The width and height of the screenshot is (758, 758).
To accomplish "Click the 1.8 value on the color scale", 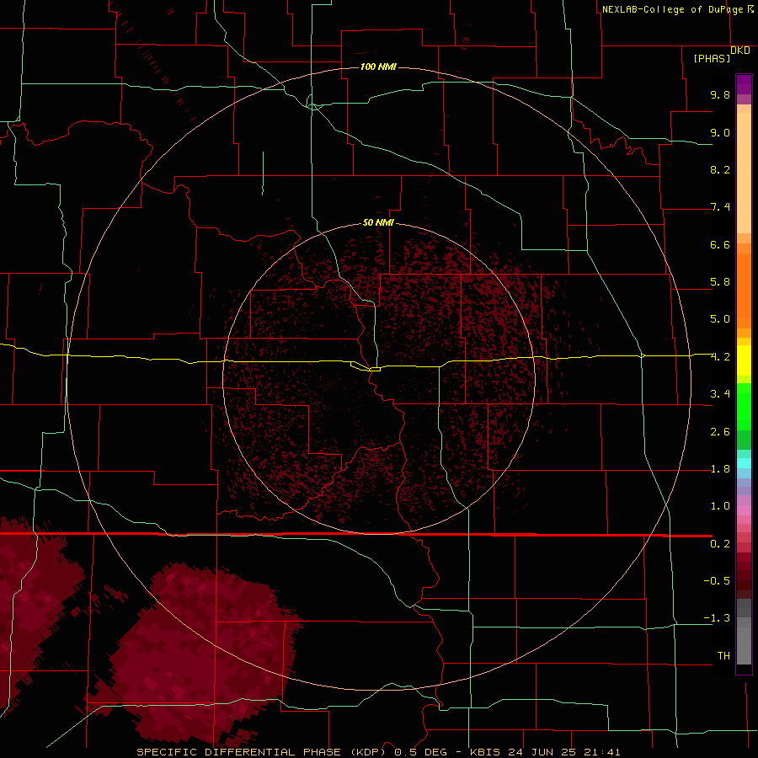I will pos(720,469).
